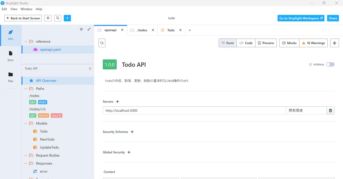This screenshot has height=179, width=343.
Task: Add a new server with plus icon
Action: pyautogui.click(x=117, y=102)
